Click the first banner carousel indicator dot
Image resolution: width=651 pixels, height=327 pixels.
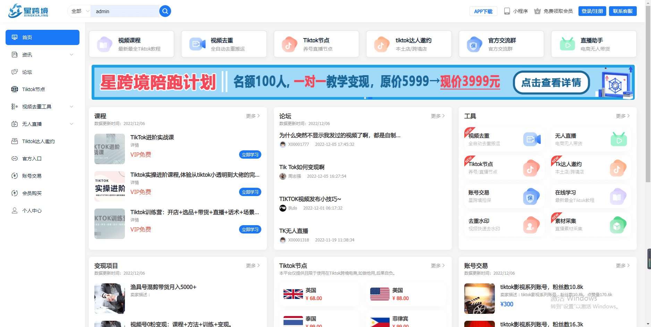coord(365,98)
